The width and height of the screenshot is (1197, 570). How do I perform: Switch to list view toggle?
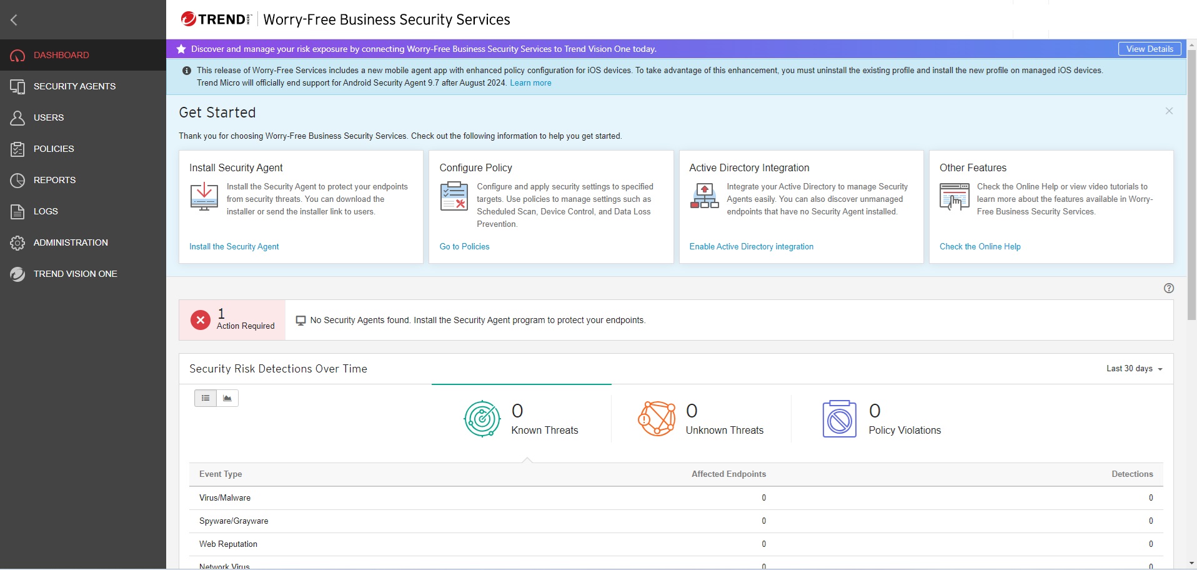click(206, 398)
